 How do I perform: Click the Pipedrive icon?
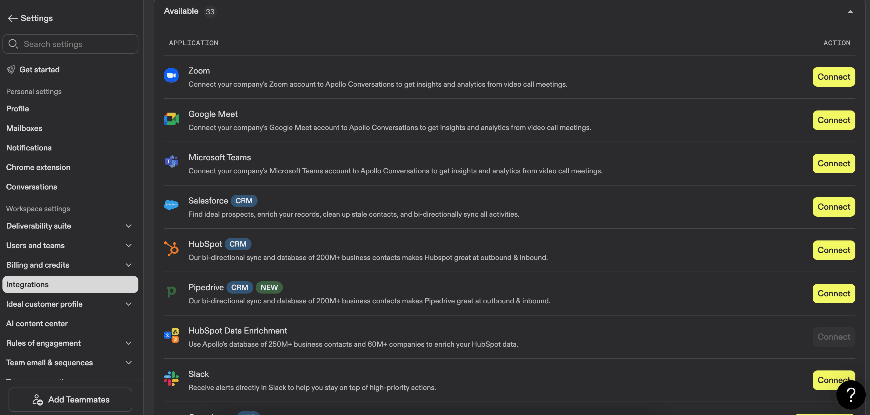coord(171,292)
